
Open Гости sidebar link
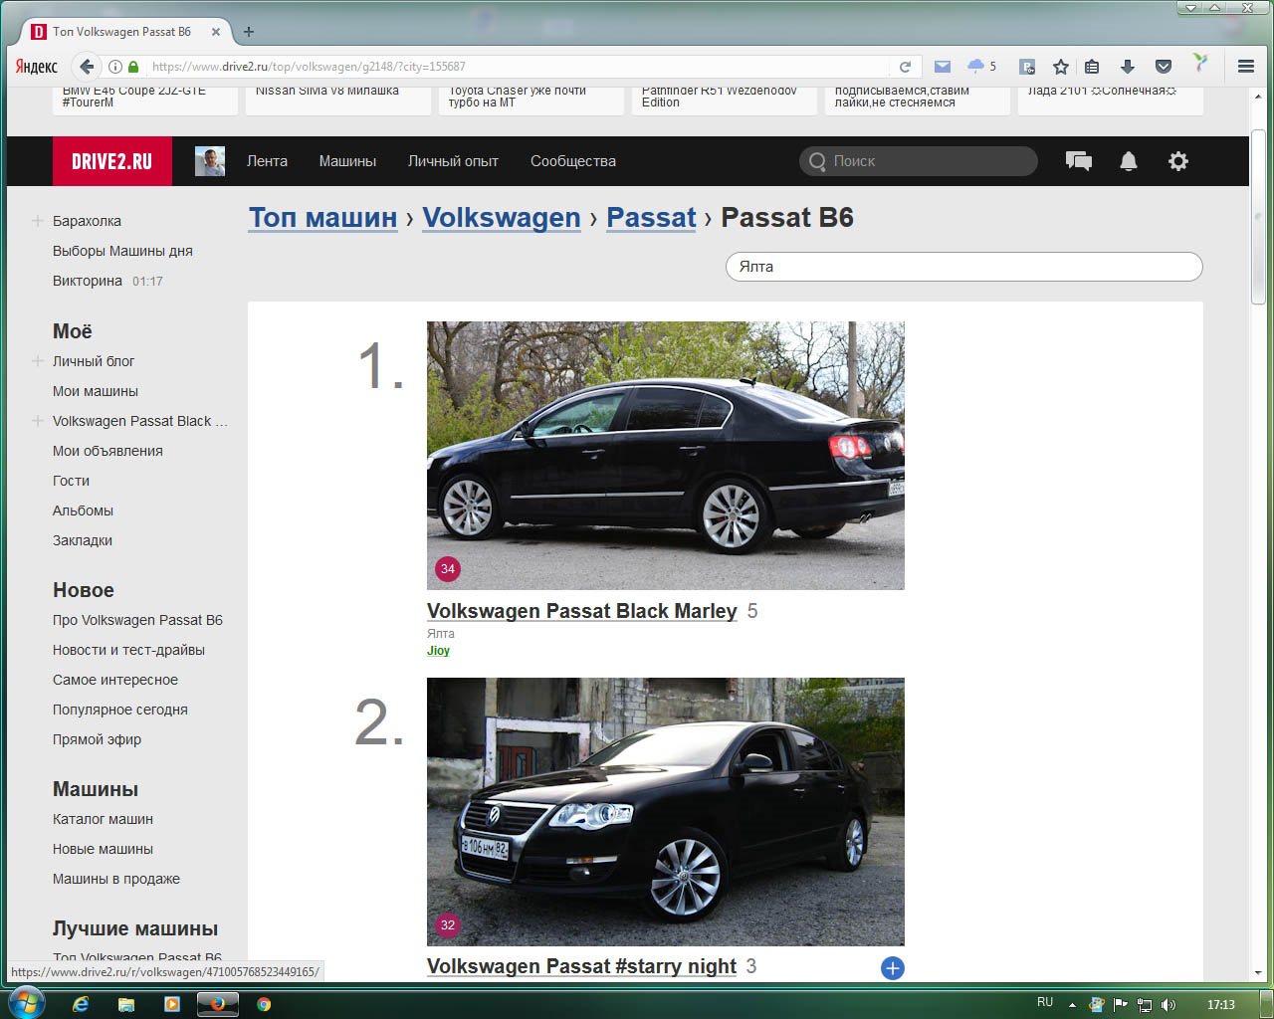pyautogui.click(x=71, y=481)
